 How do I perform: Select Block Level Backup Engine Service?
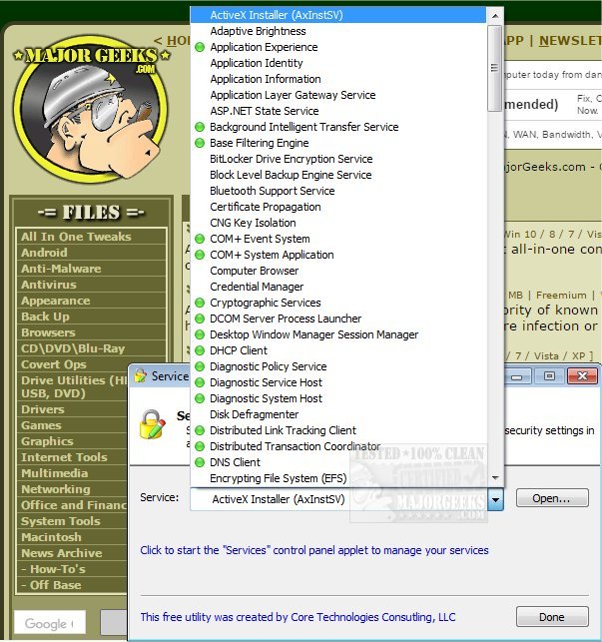pos(338,175)
